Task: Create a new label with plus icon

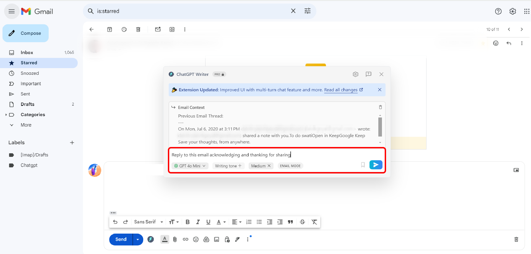Action: tap(72, 143)
